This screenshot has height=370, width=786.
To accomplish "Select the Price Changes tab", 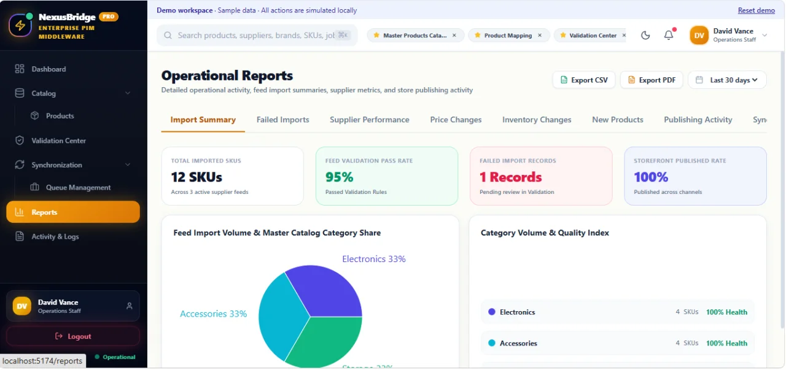I will point(456,120).
